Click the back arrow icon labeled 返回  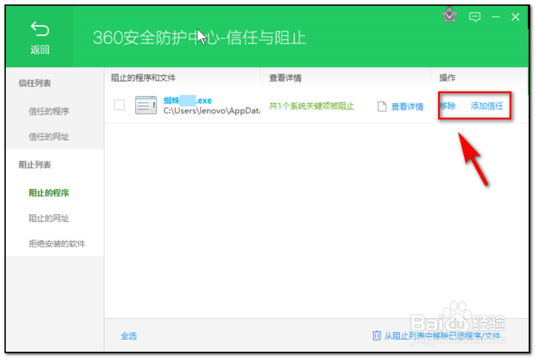[40, 29]
